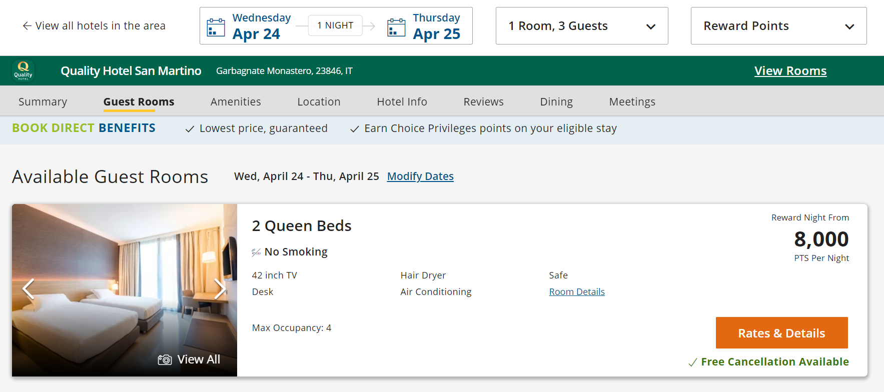Click the View Rooms link
The image size is (884, 392).
pos(790,71)
